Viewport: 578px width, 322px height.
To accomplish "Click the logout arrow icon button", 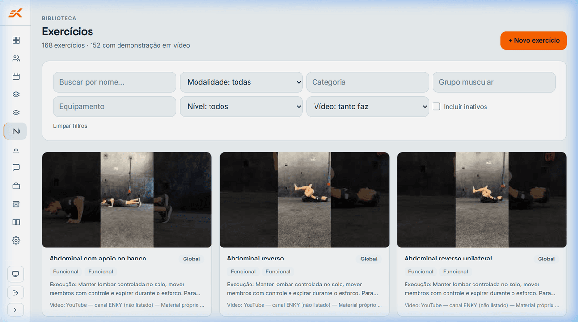I will pos(15,292).
